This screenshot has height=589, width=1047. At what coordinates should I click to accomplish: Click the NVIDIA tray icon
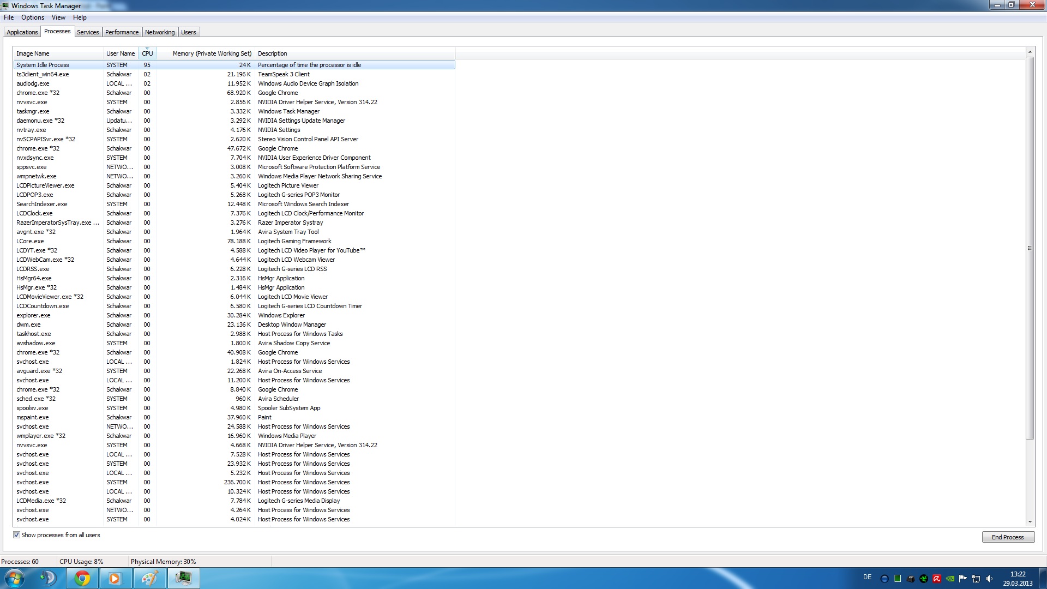(950, 579)
